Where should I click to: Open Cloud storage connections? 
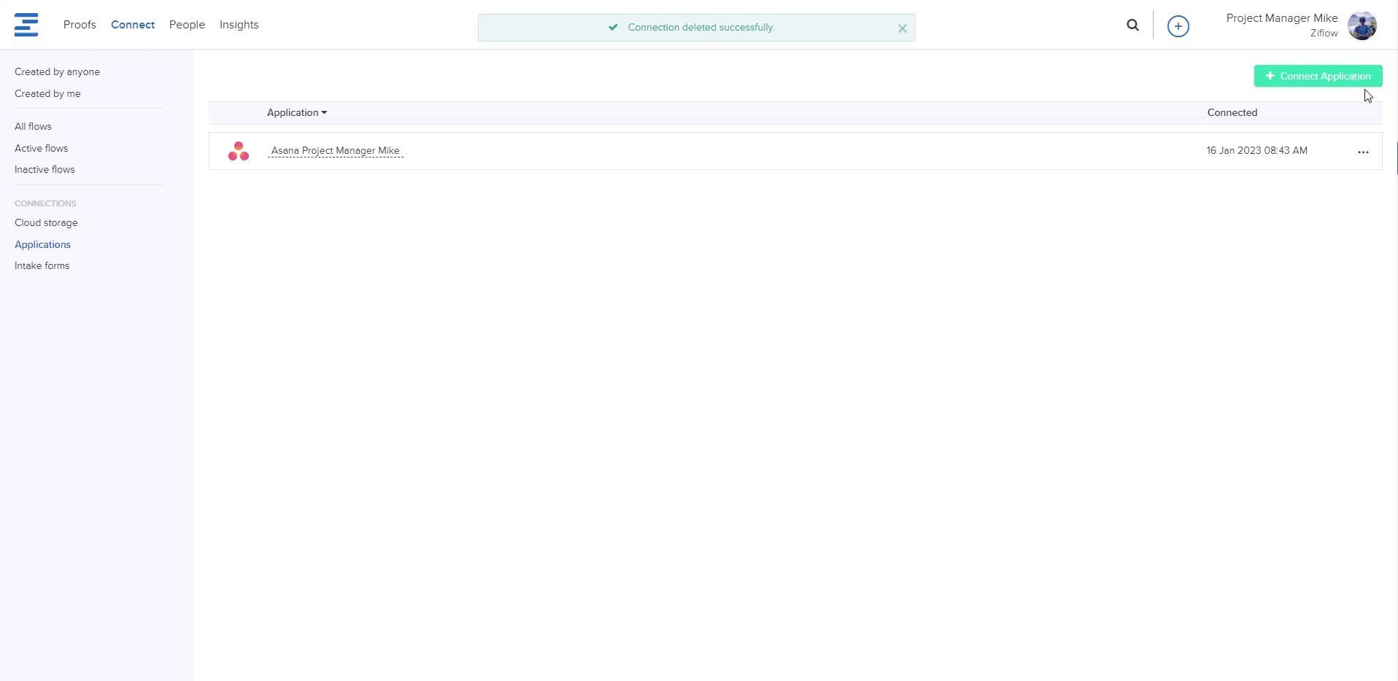(46, 223)
